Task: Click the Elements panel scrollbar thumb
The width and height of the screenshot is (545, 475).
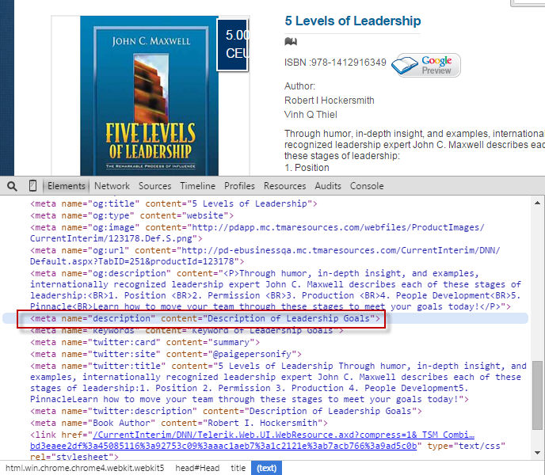Action: click(537, 395)
